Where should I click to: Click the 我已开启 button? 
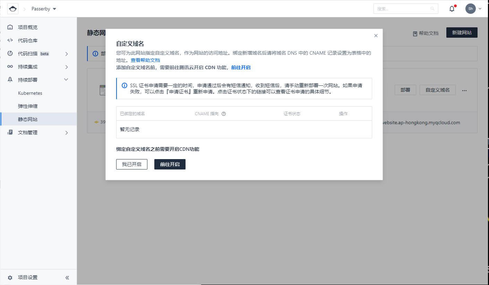click(x=131, y=164)
